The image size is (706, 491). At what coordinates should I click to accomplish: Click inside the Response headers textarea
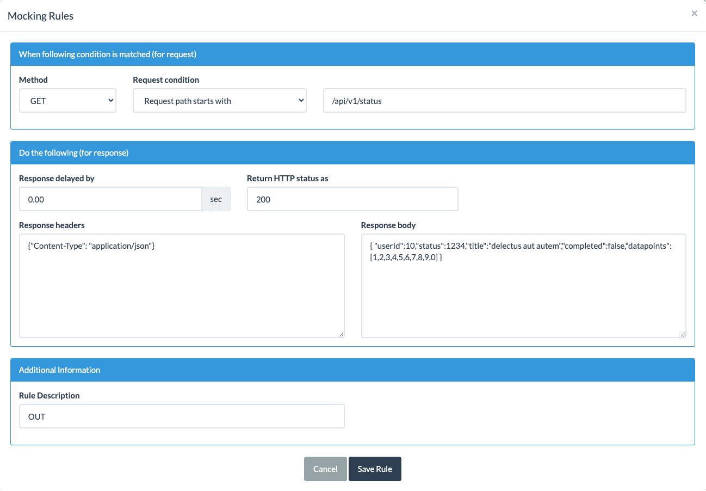[182, 286]
